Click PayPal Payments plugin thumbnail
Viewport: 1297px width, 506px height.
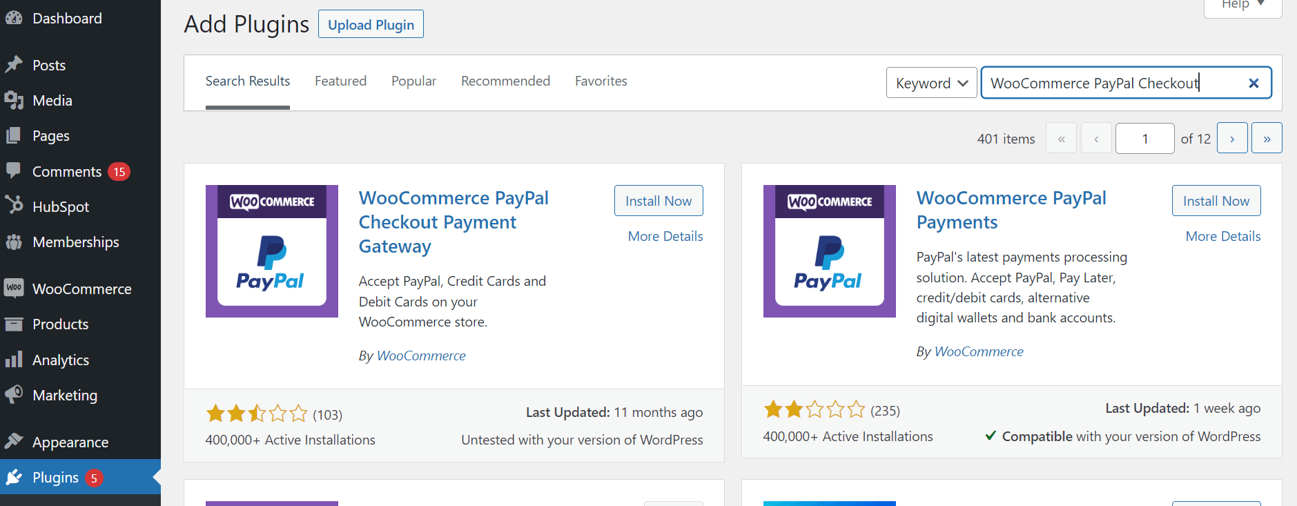pyautogui.click(x=830, y=251)
